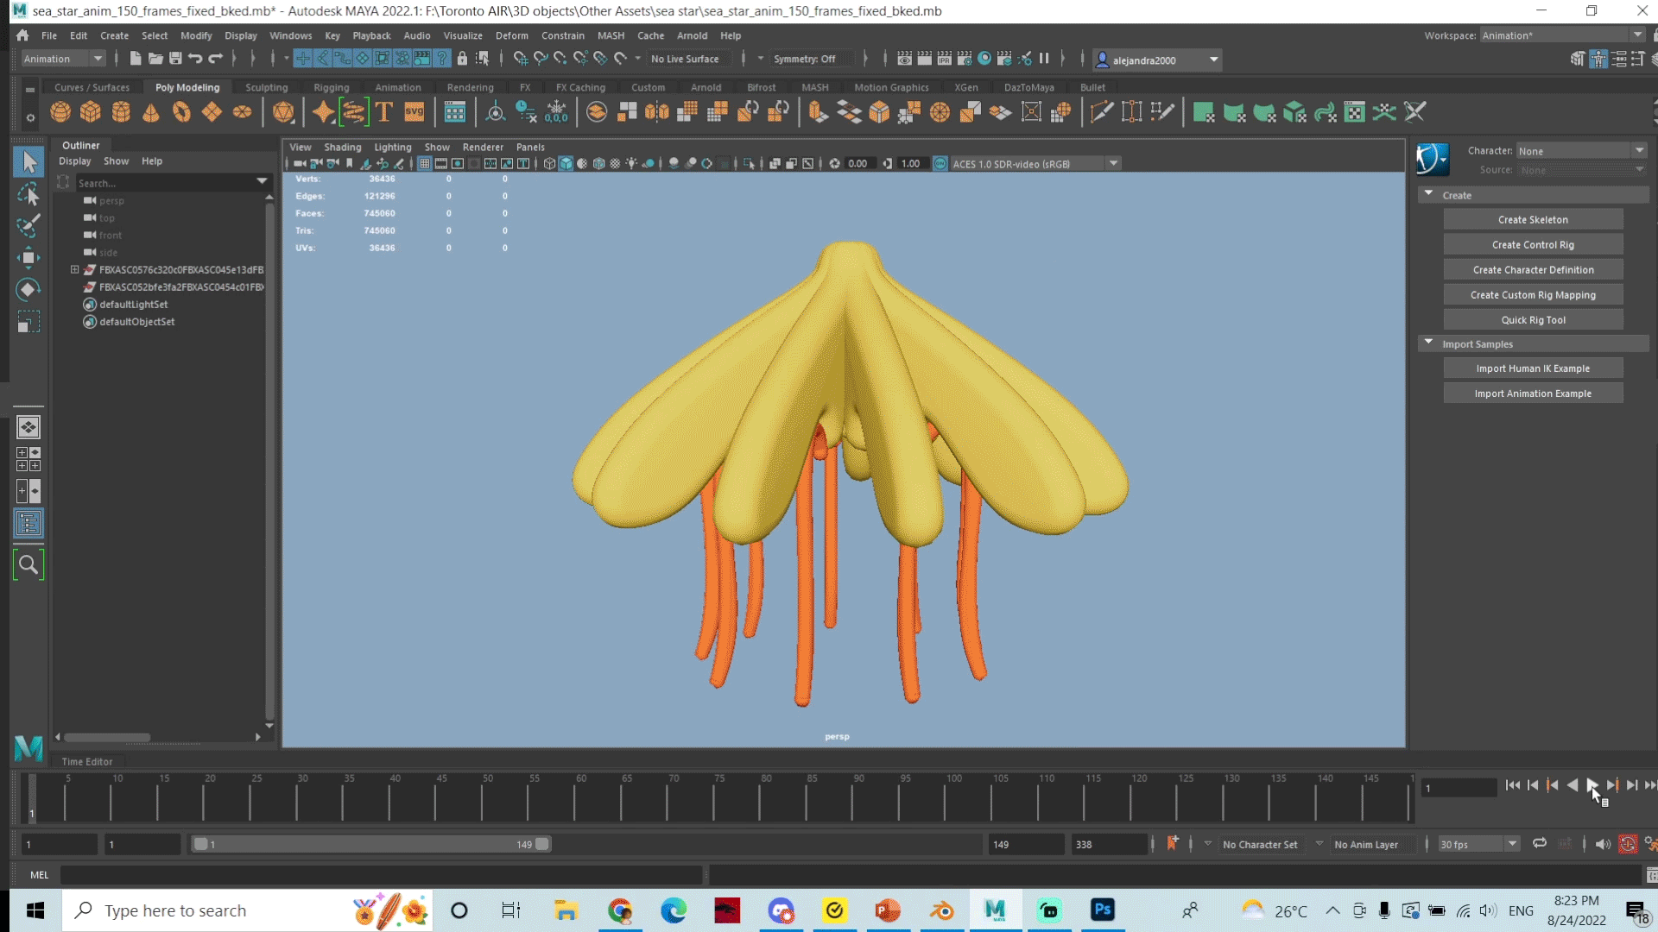Click the Create Skeleton button
1658x932 pixels.
pyautogui.click(x=1533, y=219)
